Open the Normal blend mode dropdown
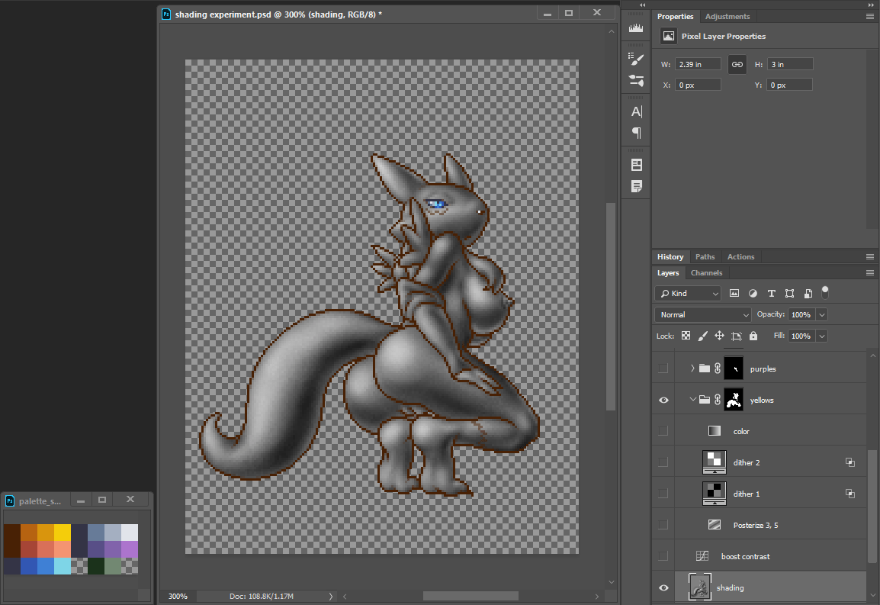Viewport: 880px width, 605px height. (702, 314)
